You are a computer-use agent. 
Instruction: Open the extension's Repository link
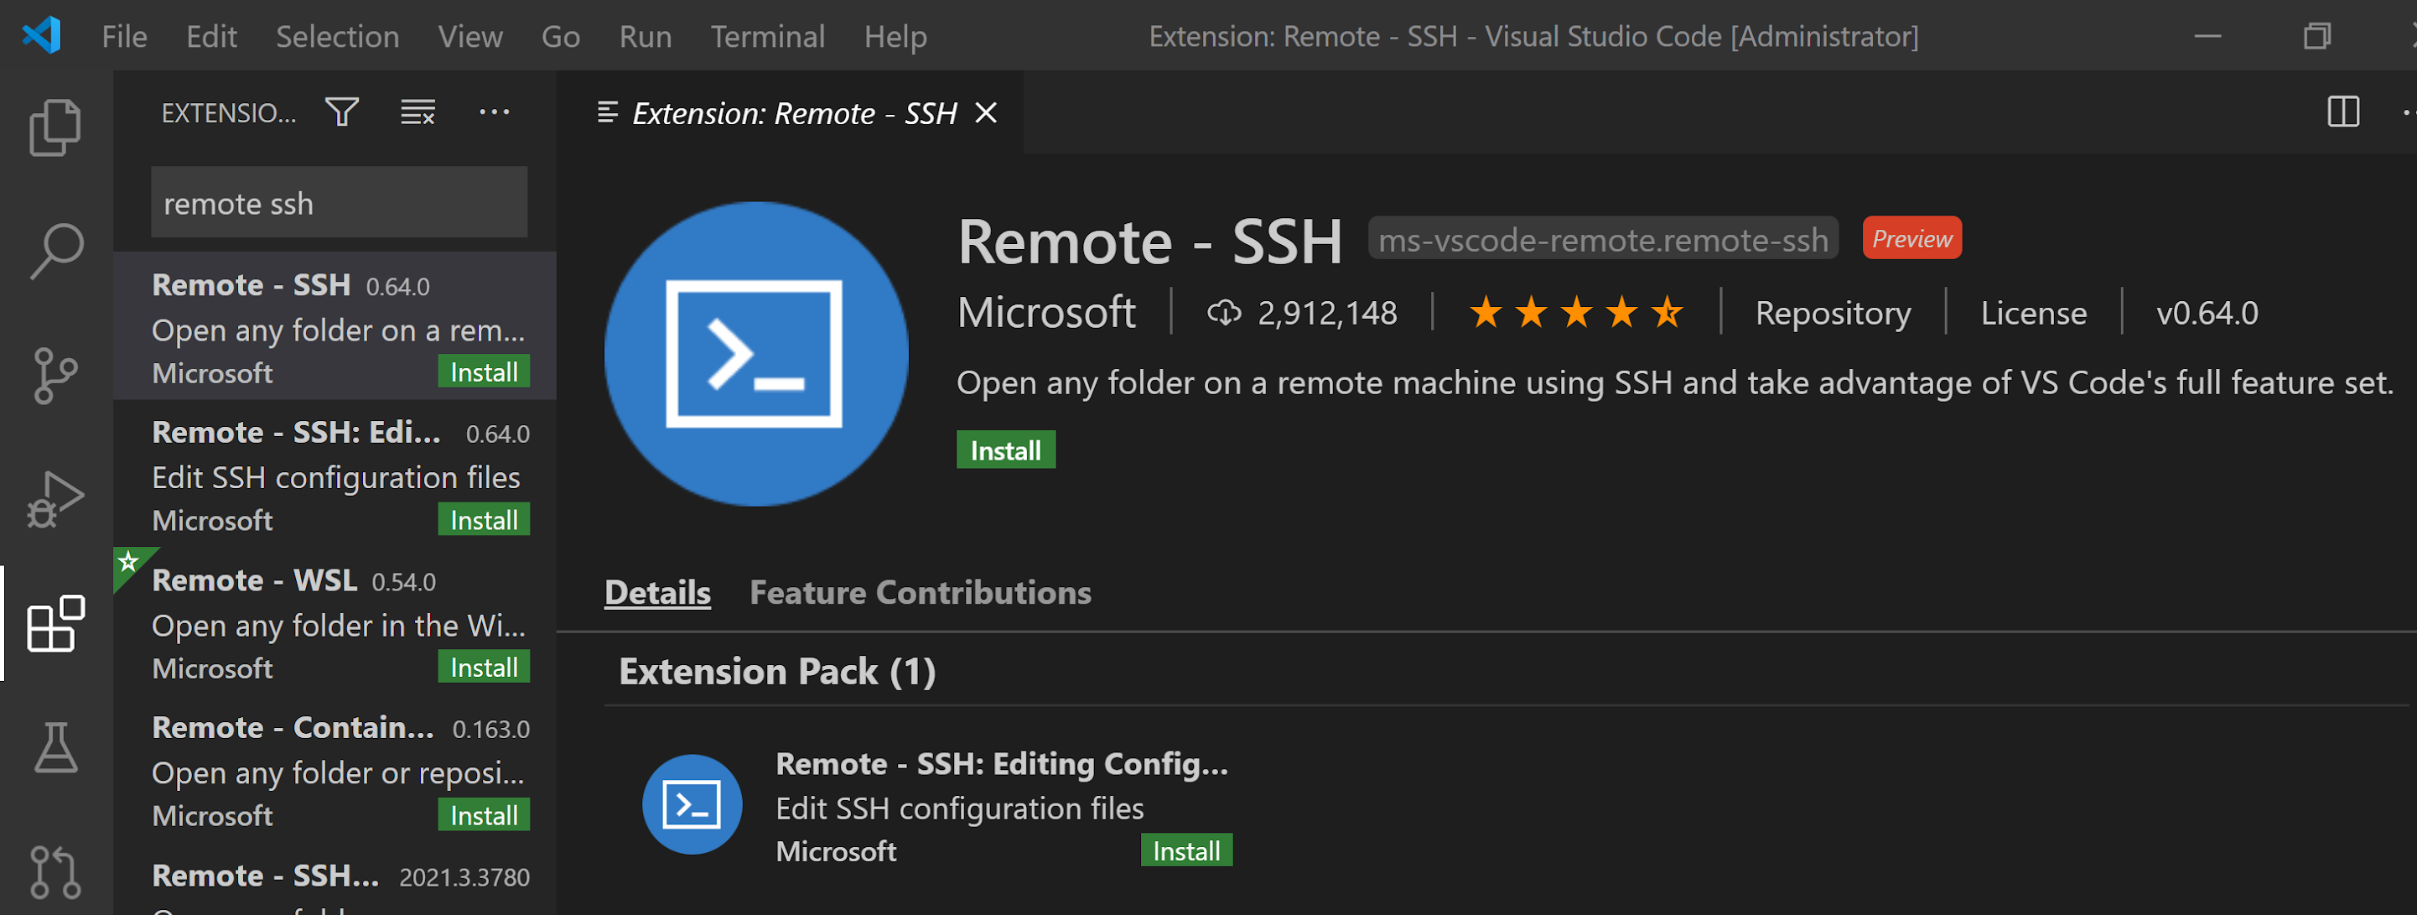1833,313
